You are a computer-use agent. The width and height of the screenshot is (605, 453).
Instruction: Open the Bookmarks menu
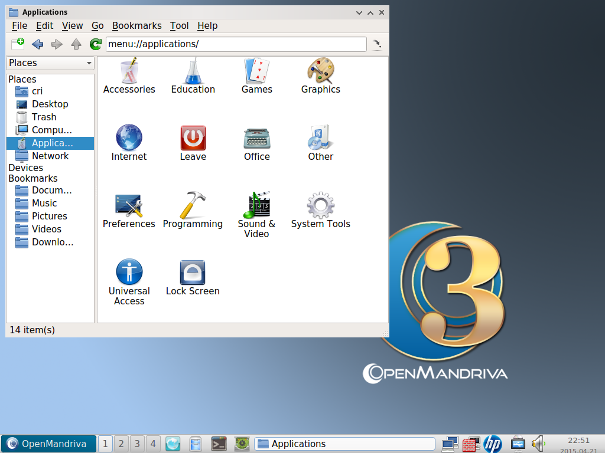[136, 26]
